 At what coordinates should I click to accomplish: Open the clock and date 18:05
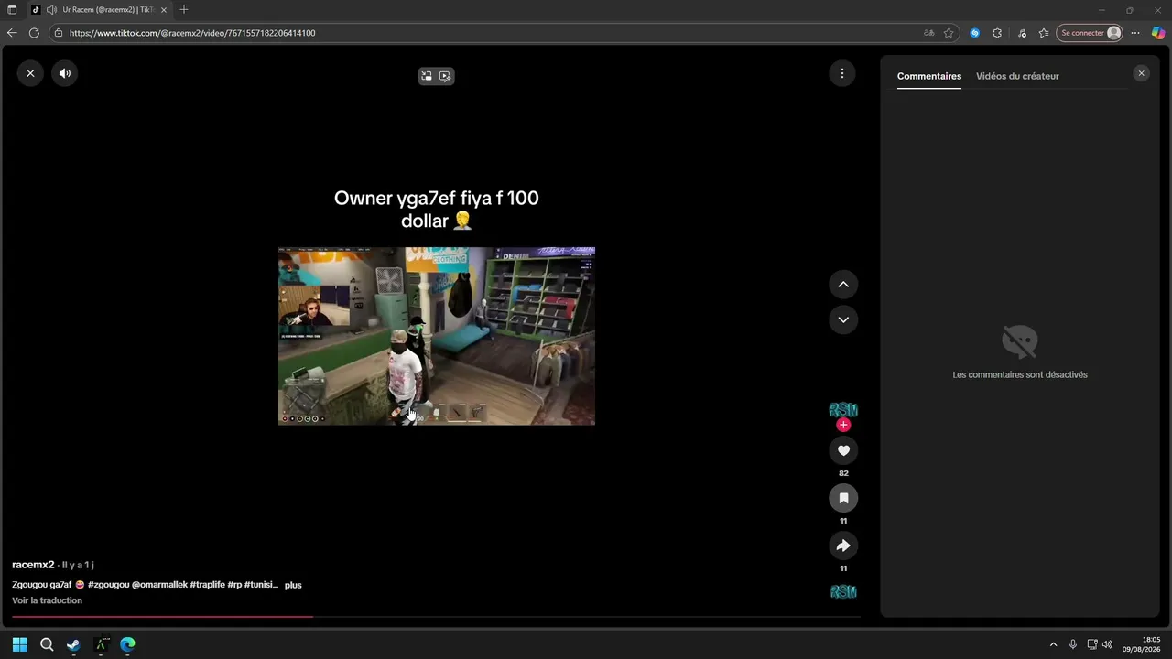(x=1141, y=644)
